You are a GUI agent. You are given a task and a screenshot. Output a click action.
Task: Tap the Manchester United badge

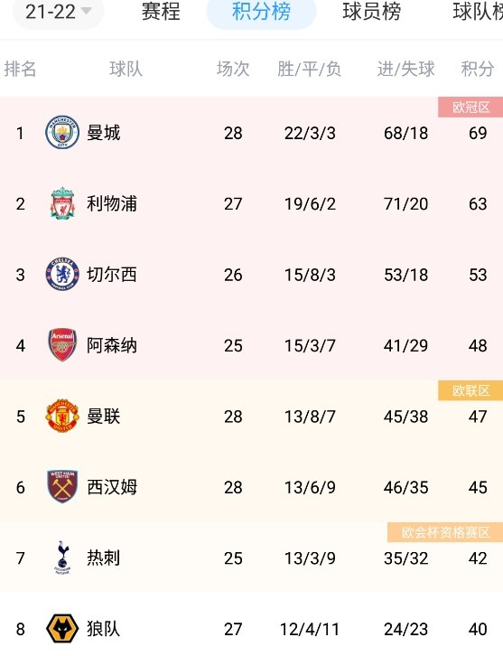coord(62,416)
